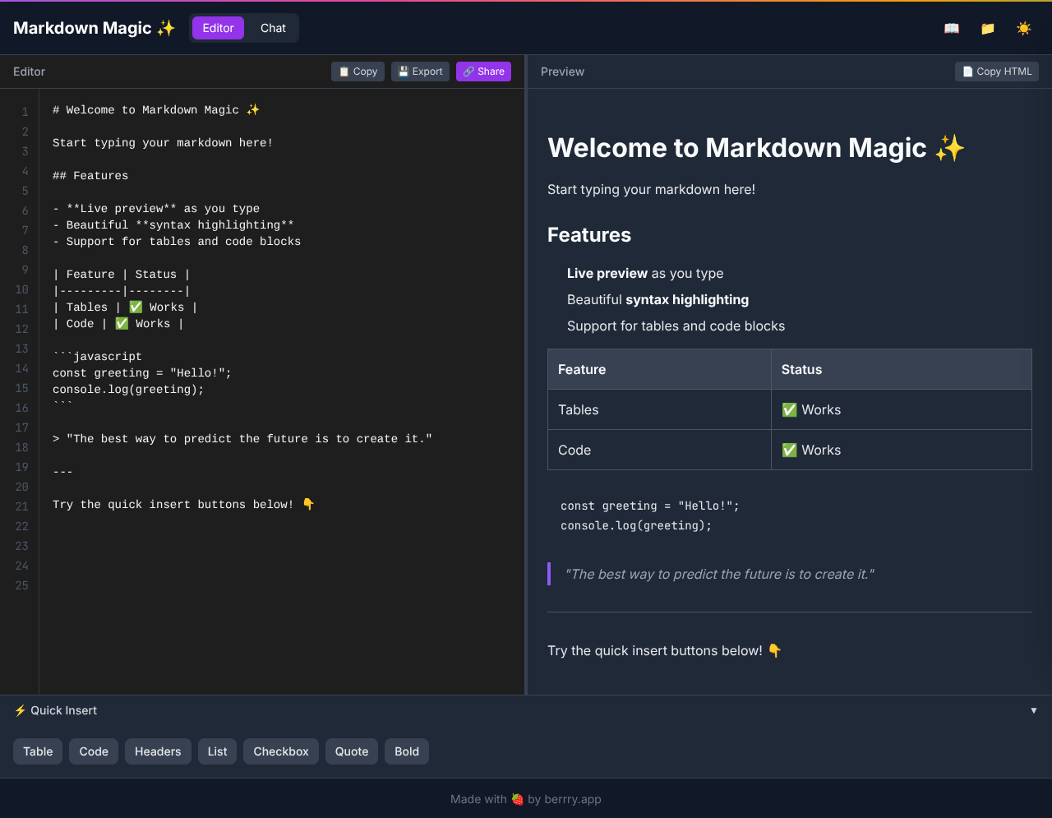This screenshot has height=818, width=1052.
Task: Switch to the Chat tab
Action: click(x=272, y=27)
